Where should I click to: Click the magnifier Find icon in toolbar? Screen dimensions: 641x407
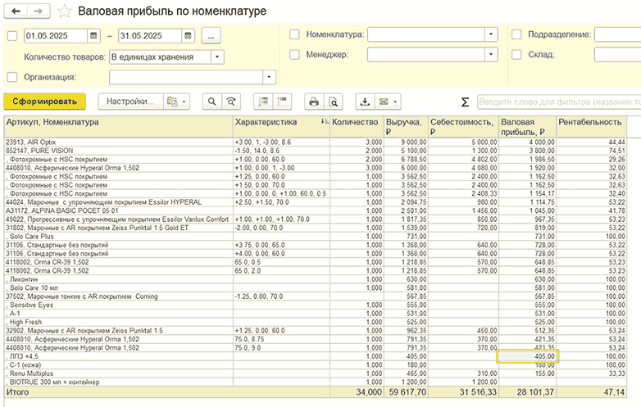tap(211, 102)
